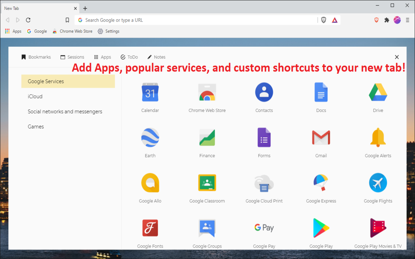Open the Earth app icon
Image resolution: width=415 pixels, height=259 pixels.
pyautogui.click(x=150, y=138)
